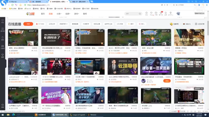Click the Douyu logo in the header
Image resolution: width=209 pixels, height=117 pixels.
[30, 14]
